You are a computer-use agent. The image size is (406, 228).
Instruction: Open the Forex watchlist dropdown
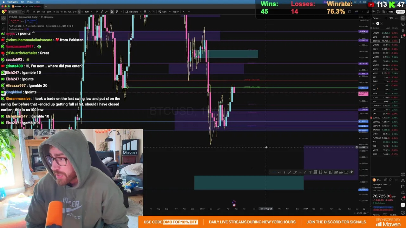tap(376, 18)
